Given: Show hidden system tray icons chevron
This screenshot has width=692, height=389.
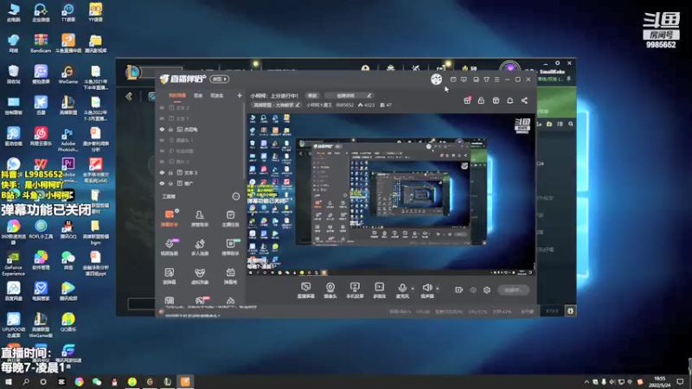Looking at the screenshot, I should (x=586, y=381).
